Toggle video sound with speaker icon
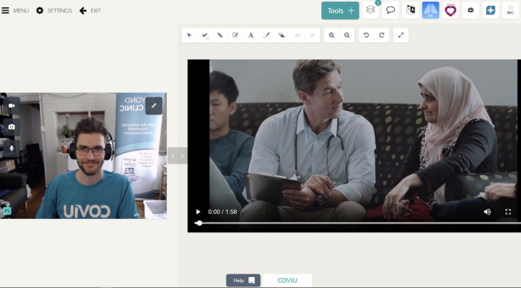The width and height of the screenshot is (521, 288). [x=487, y=212]
